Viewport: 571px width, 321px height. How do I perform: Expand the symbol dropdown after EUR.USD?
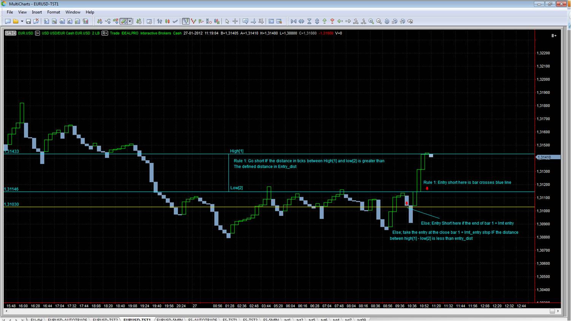coord(37,33)
